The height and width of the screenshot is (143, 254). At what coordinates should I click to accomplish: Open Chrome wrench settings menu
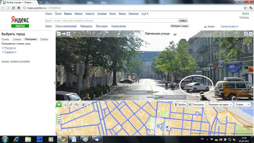(251, 8)
